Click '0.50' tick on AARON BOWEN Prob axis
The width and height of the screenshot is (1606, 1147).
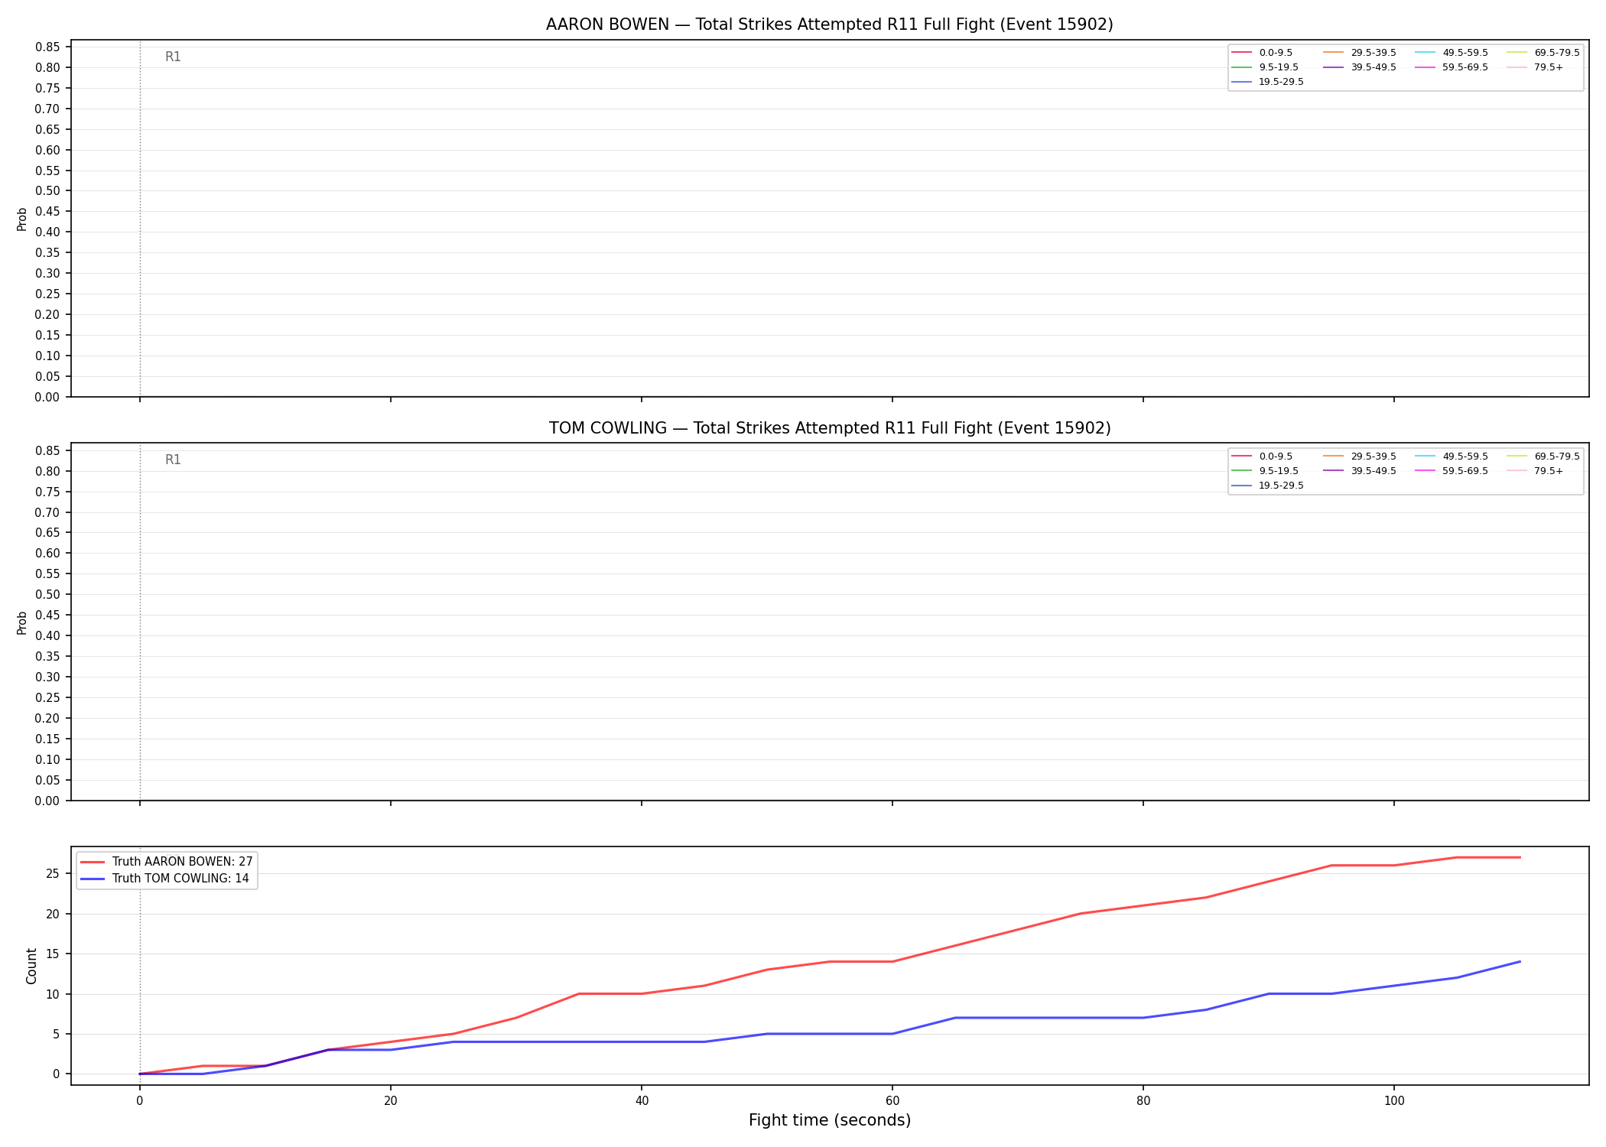tap(47, 191)
